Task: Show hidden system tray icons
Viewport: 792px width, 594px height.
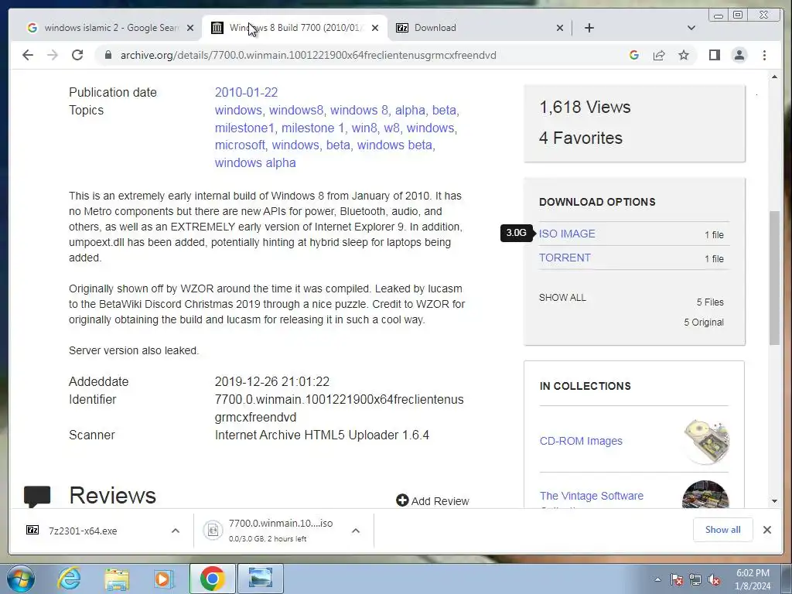Action: [x=657, y=579]
